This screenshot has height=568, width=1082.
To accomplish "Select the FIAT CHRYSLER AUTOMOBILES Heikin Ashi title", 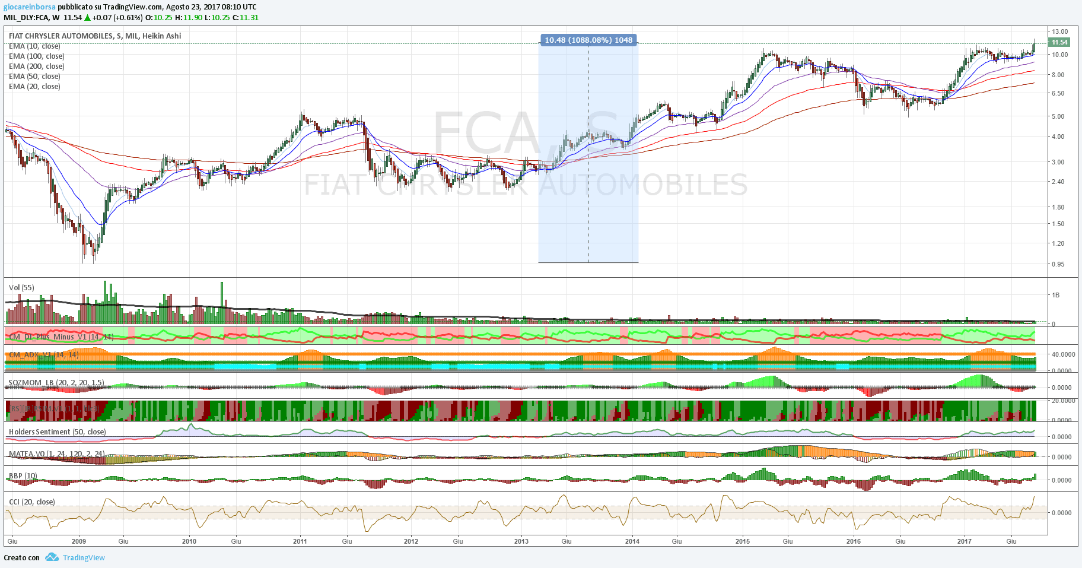I will 95,36.
